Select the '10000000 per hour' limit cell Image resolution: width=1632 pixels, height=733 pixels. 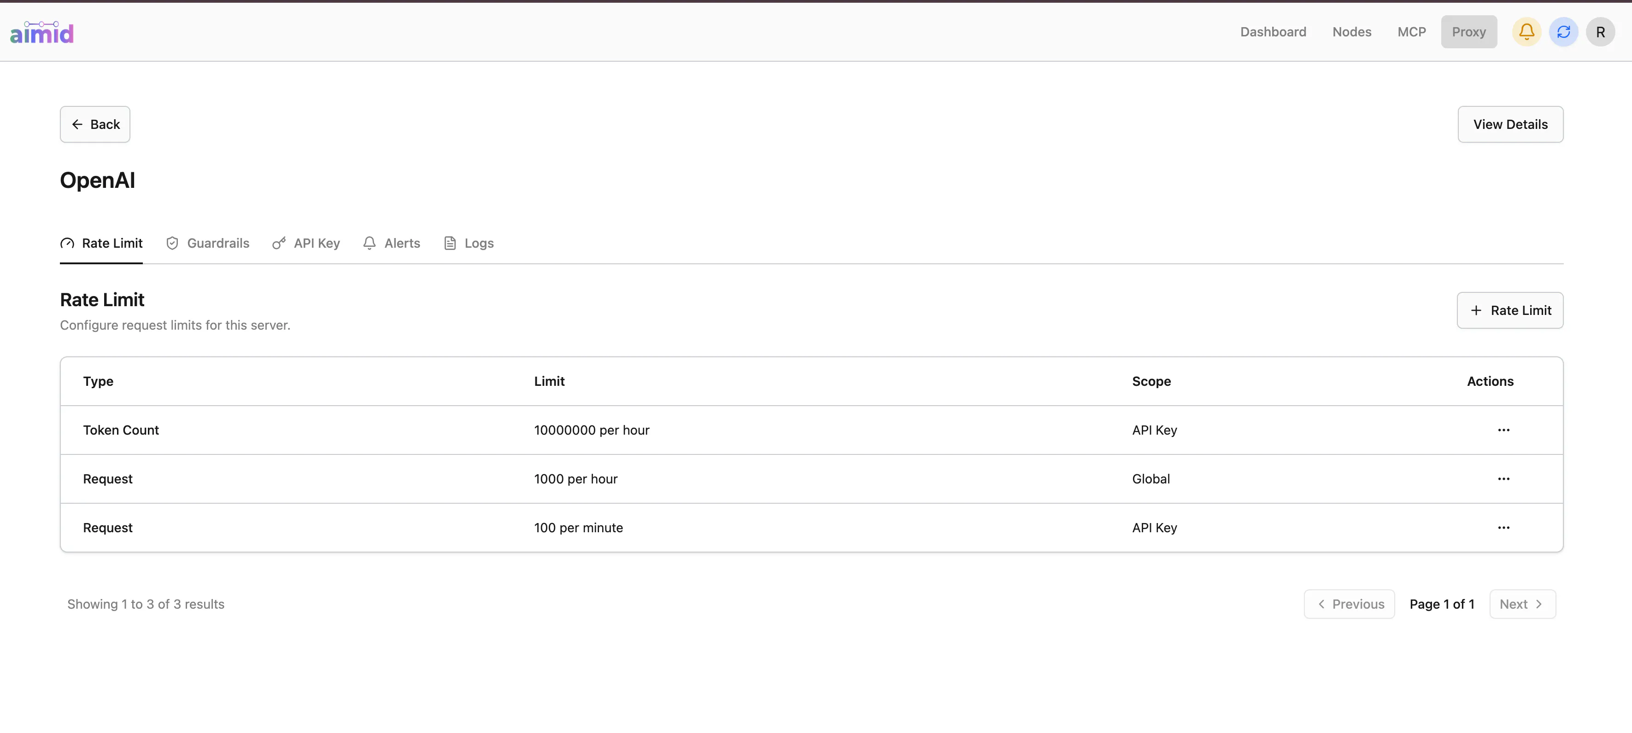point(592,430)
